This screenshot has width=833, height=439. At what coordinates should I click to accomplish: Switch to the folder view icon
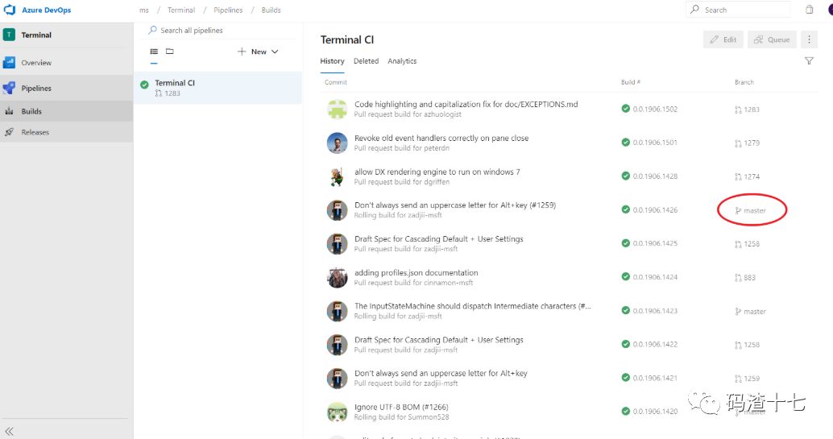pos(169,52)
